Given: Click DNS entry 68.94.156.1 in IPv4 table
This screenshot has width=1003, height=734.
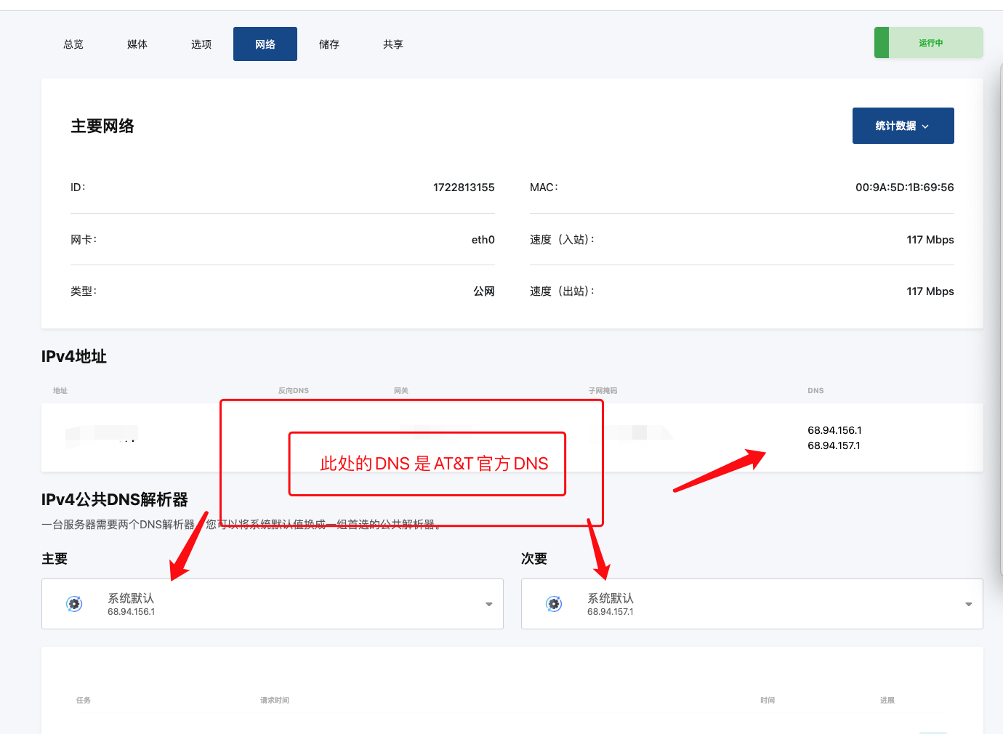Looking at the screenshot, I should (x=834, y=430).
